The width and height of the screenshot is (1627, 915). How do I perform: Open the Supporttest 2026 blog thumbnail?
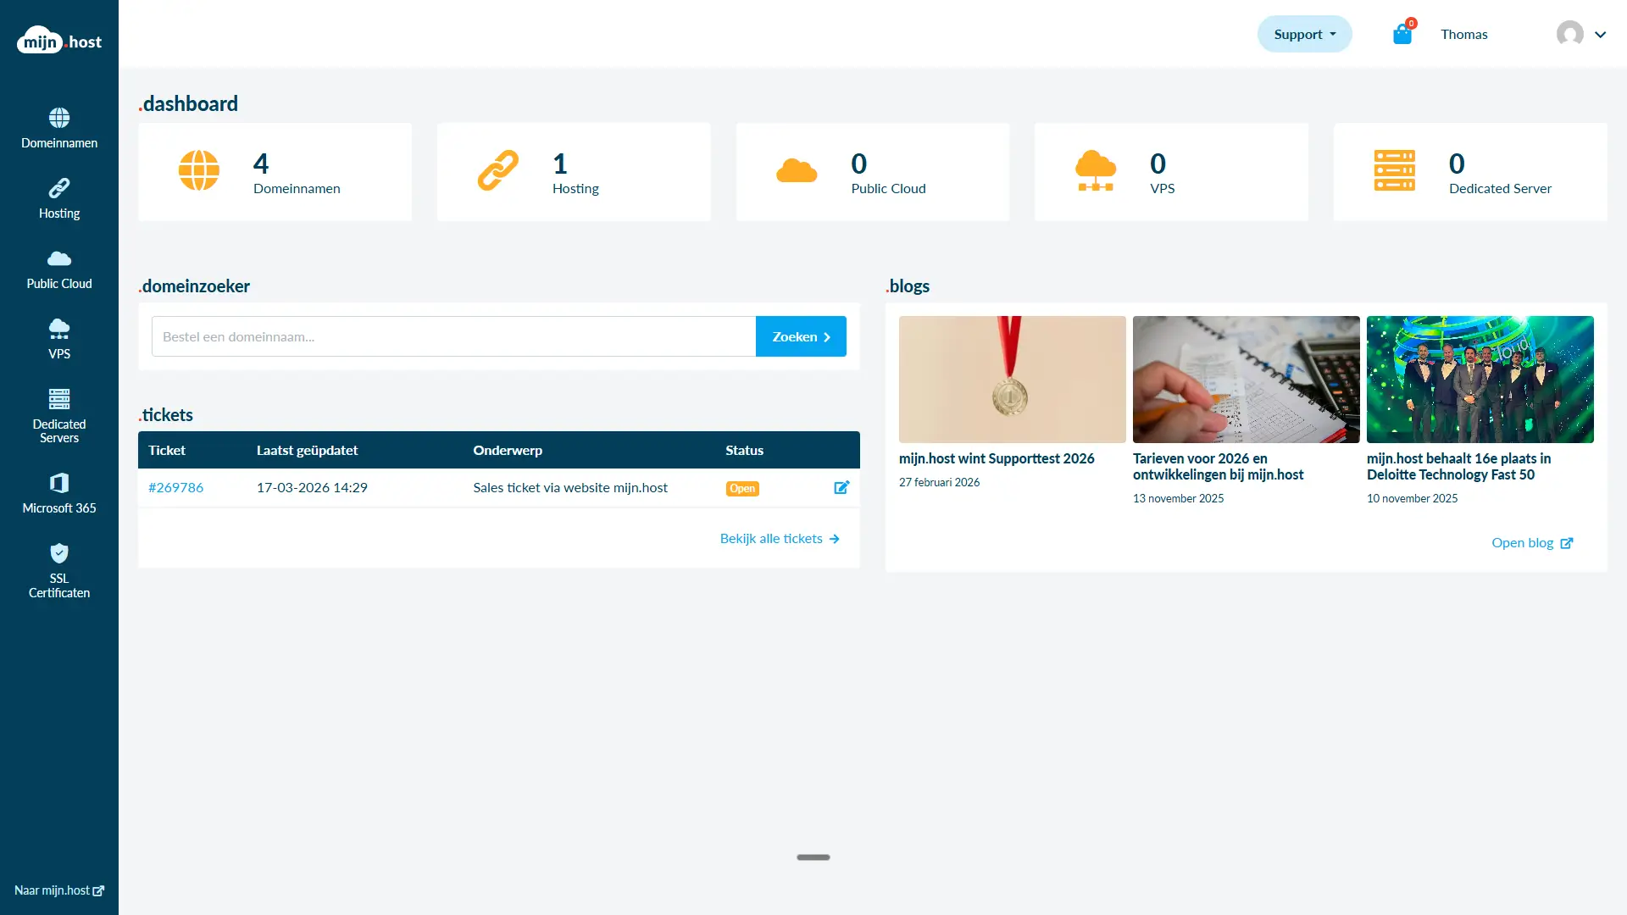pos(1011,379)
